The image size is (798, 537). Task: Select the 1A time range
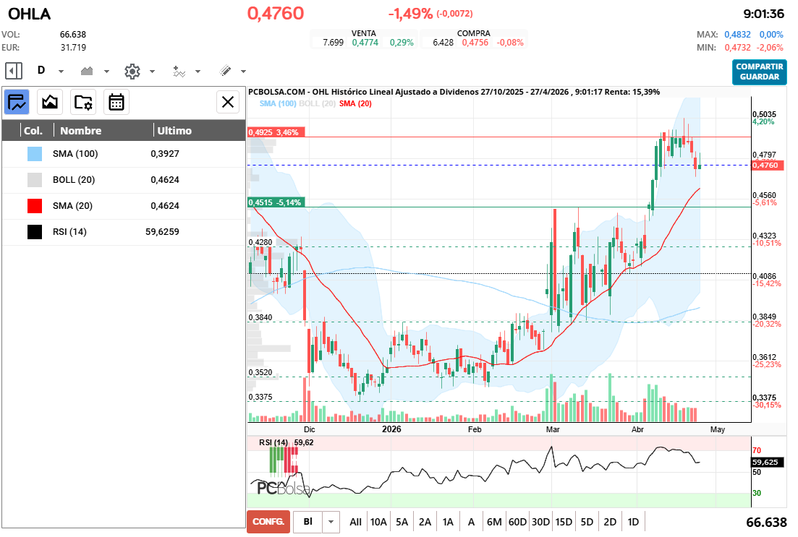(448, 521)
